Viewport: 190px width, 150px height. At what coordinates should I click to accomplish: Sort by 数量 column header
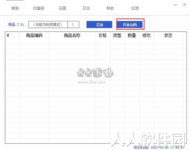click(132, 36)
